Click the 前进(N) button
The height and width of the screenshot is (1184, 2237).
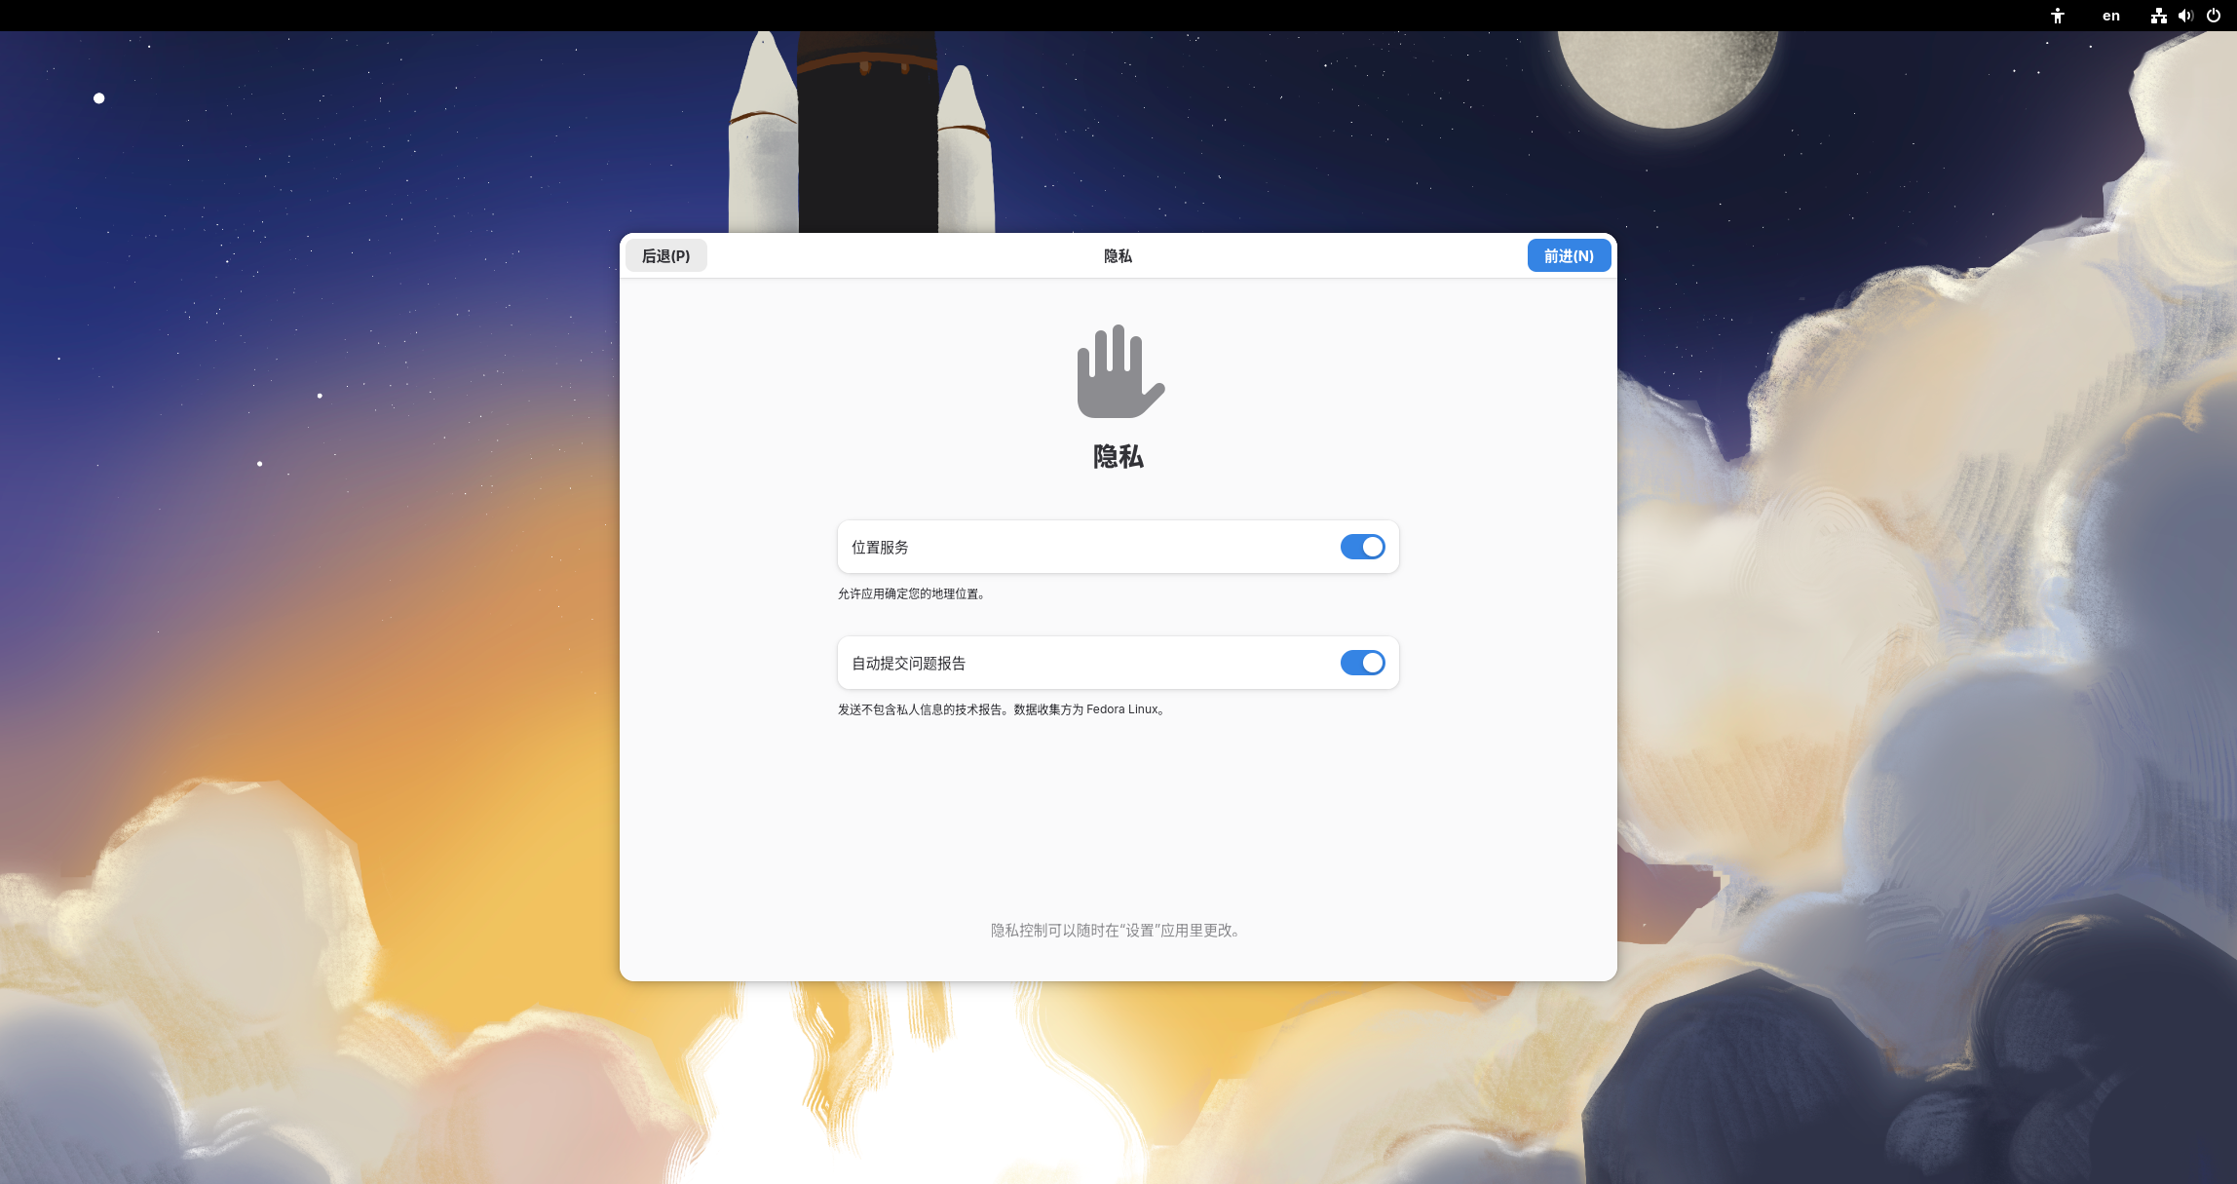pyautogui.click(x=1568, y=255)
